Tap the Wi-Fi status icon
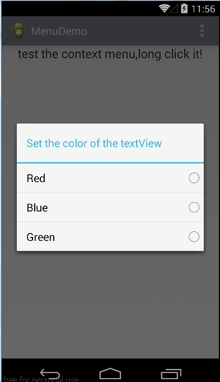Image resolution: width=220 pixels, height=382 pixels. point(164,8)
